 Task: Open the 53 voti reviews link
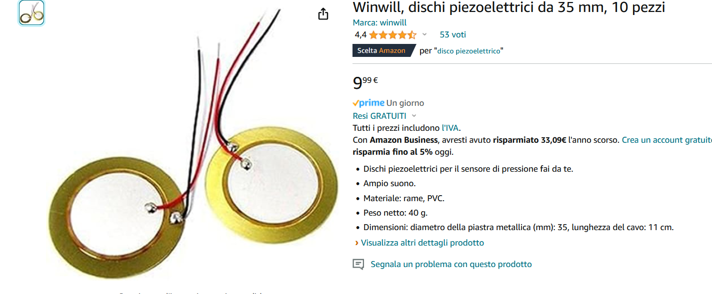coord(452,34)
